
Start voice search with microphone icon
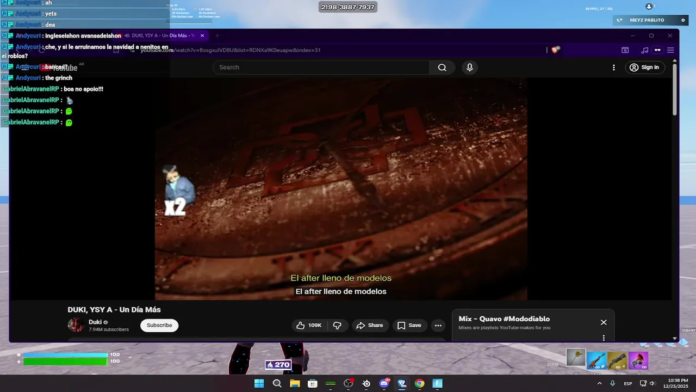tap(470, 68)
